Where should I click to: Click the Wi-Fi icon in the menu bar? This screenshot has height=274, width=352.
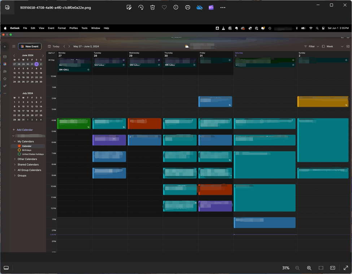311,28
